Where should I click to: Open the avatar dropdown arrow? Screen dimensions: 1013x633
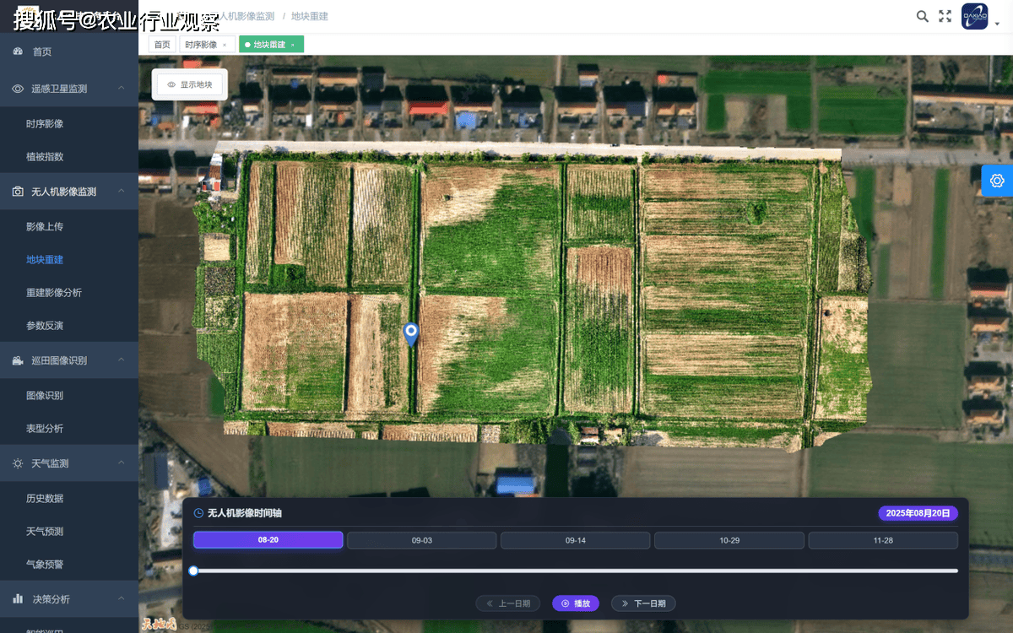[x=997, y=23]
